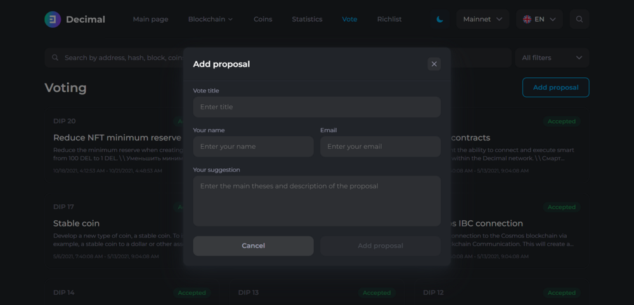Screen dimensions: 634x305
Task: Expand the All filters dropdown
Action: coord(552,58)
